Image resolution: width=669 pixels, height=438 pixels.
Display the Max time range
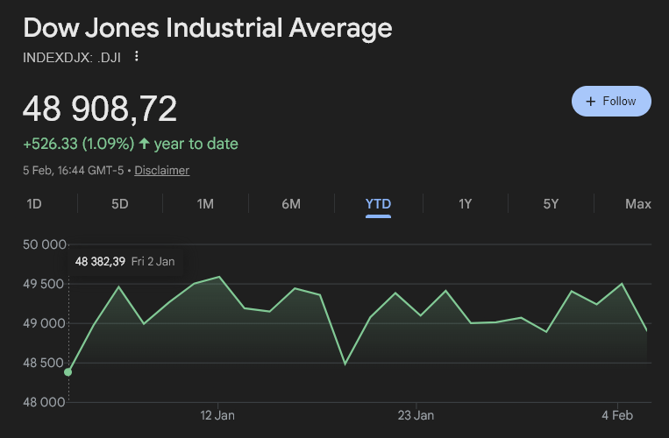637,204
